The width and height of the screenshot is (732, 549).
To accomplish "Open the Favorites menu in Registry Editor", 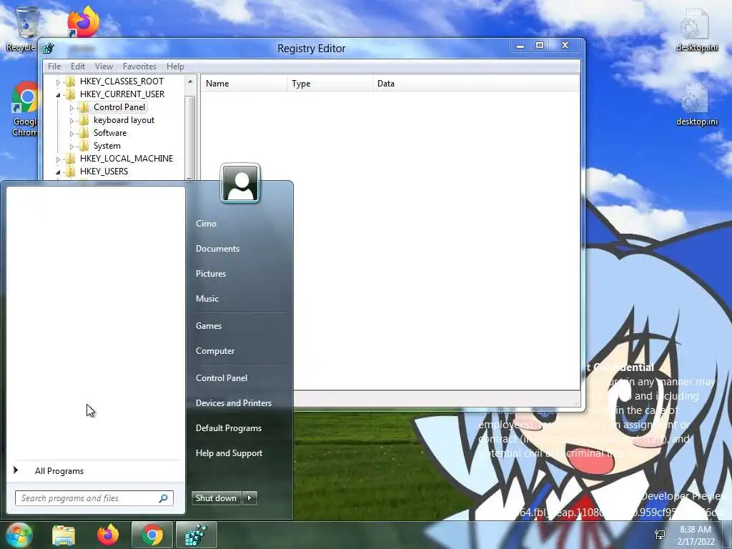I will (139, 66).
